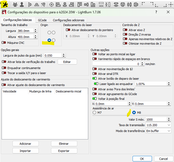
Task: Switch to the GCode tab
Action: tap(42, 20)
